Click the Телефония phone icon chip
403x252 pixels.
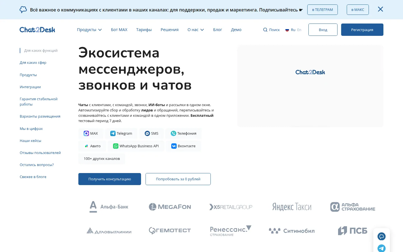coord(174,133)
